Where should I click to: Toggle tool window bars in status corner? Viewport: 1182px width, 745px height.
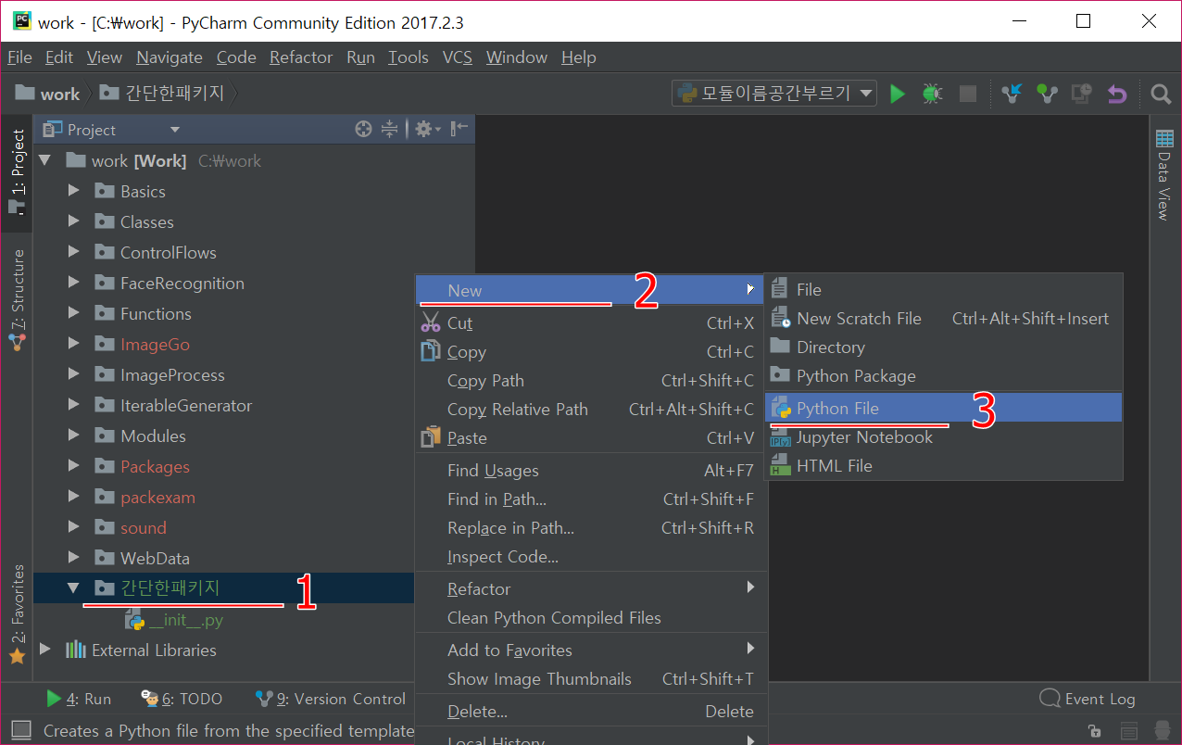click(20, 730)
